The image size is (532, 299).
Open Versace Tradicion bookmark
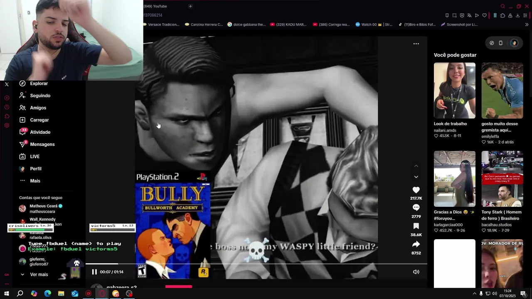pos(161,25)
